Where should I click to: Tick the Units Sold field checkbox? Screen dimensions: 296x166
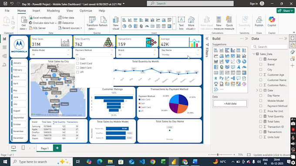(x=260, y=137)
